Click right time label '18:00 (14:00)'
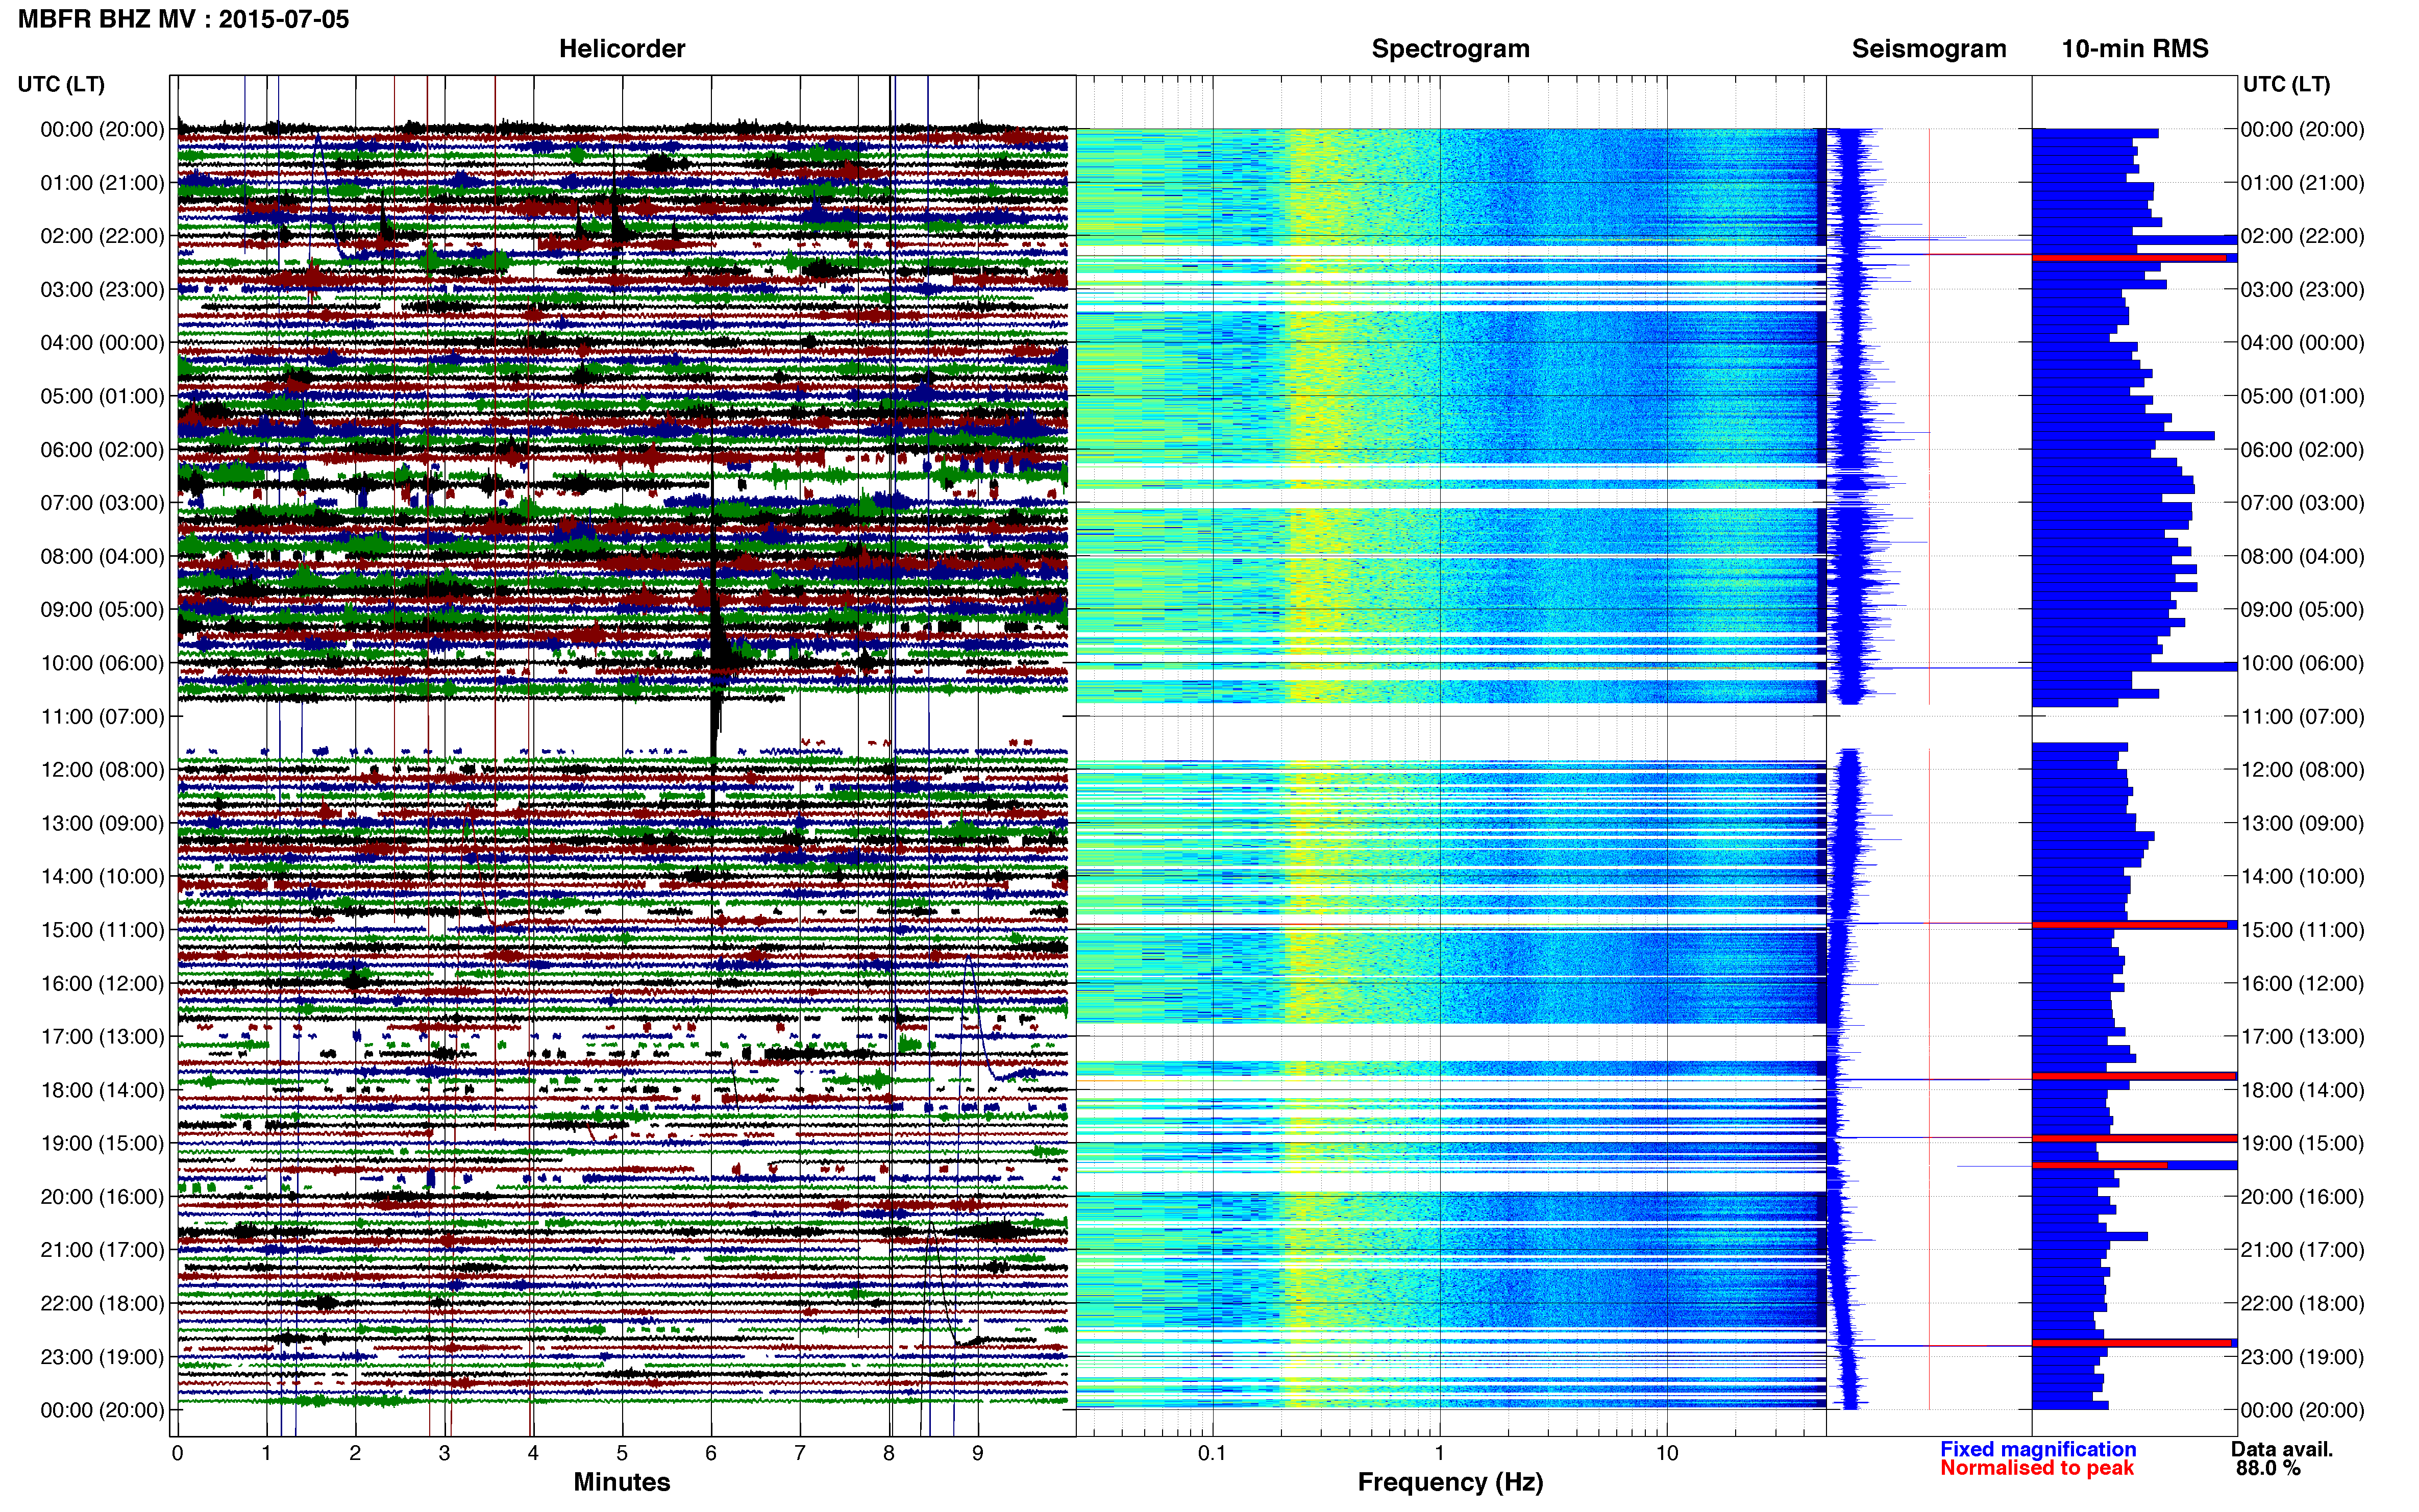This screenshot has width=2419, height=1512. tap(2303, 1090)
